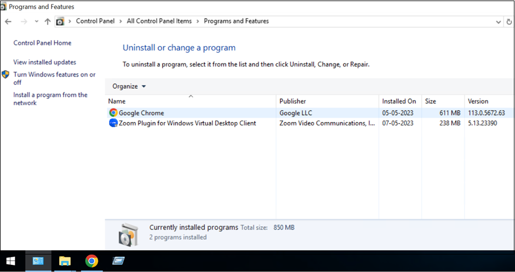
Task: Open Install a program from the network
Action: (x=50, y=99)
